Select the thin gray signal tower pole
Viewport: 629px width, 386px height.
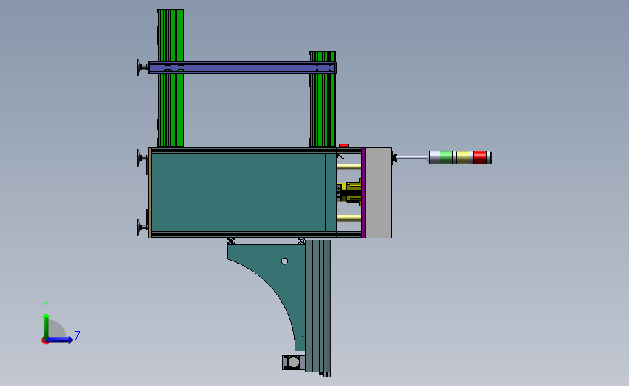click(412, 158)
